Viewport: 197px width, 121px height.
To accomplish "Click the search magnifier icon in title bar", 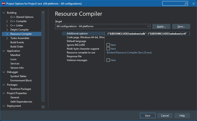I will (x=186, y=4).
